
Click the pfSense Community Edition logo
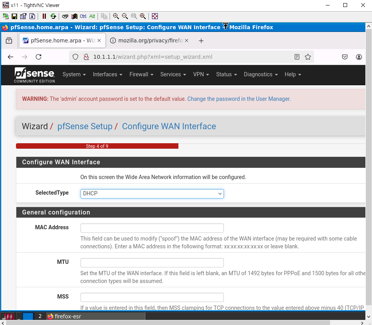(34, 75)
